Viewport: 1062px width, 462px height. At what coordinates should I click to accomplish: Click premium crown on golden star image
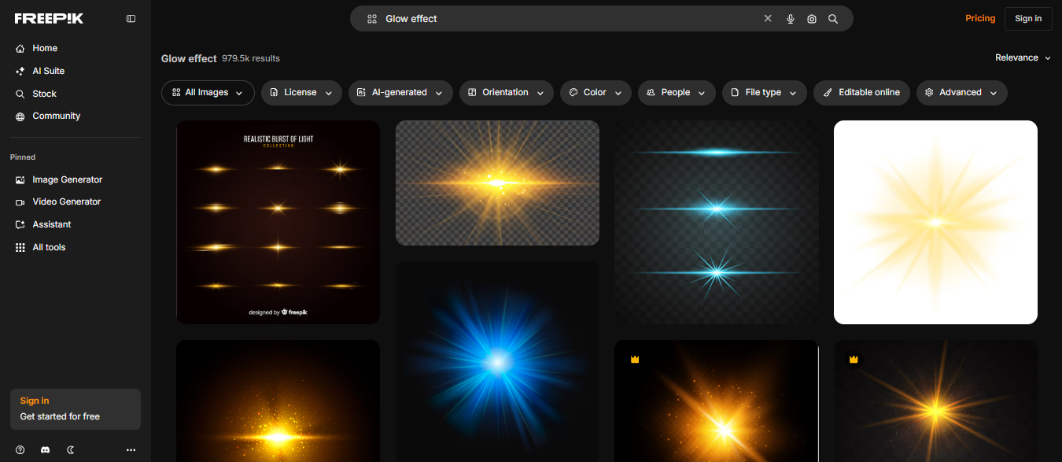point(854,360)
